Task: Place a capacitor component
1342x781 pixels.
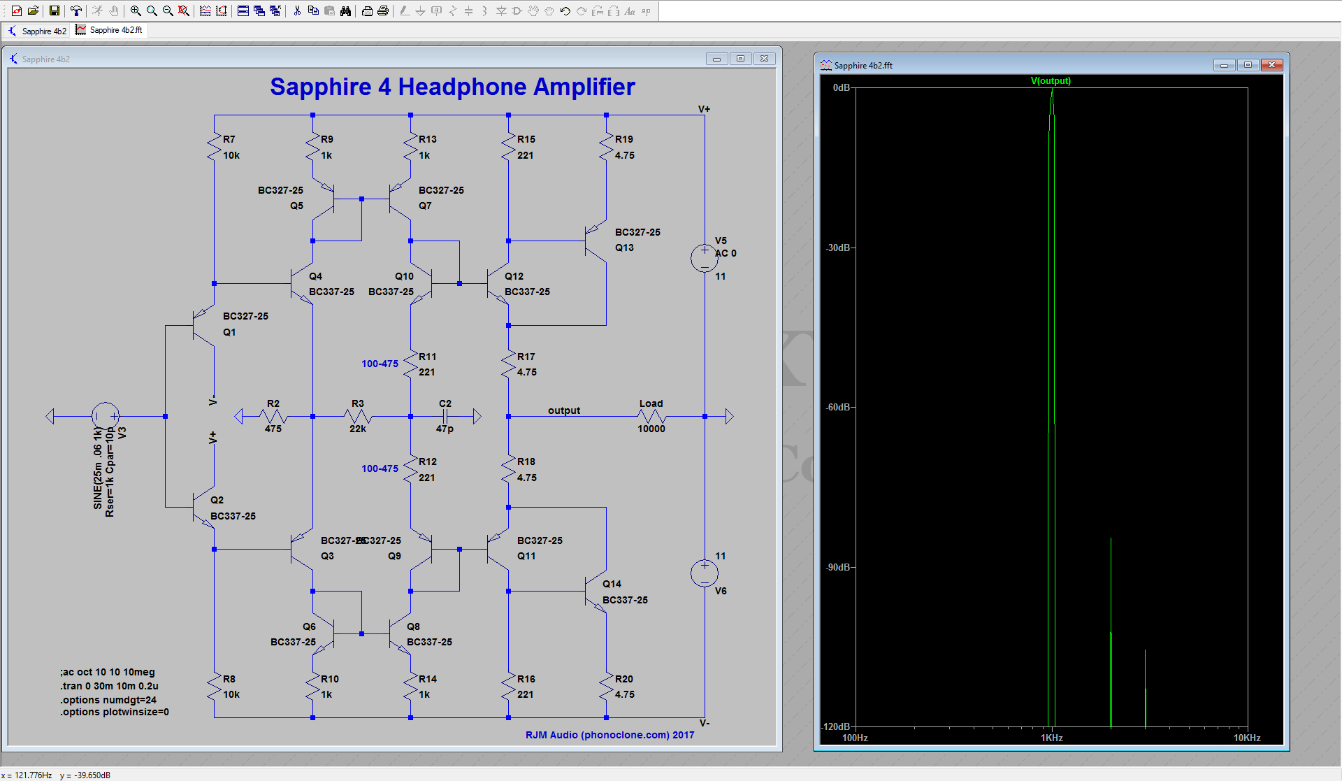Action: coord(468,10)
